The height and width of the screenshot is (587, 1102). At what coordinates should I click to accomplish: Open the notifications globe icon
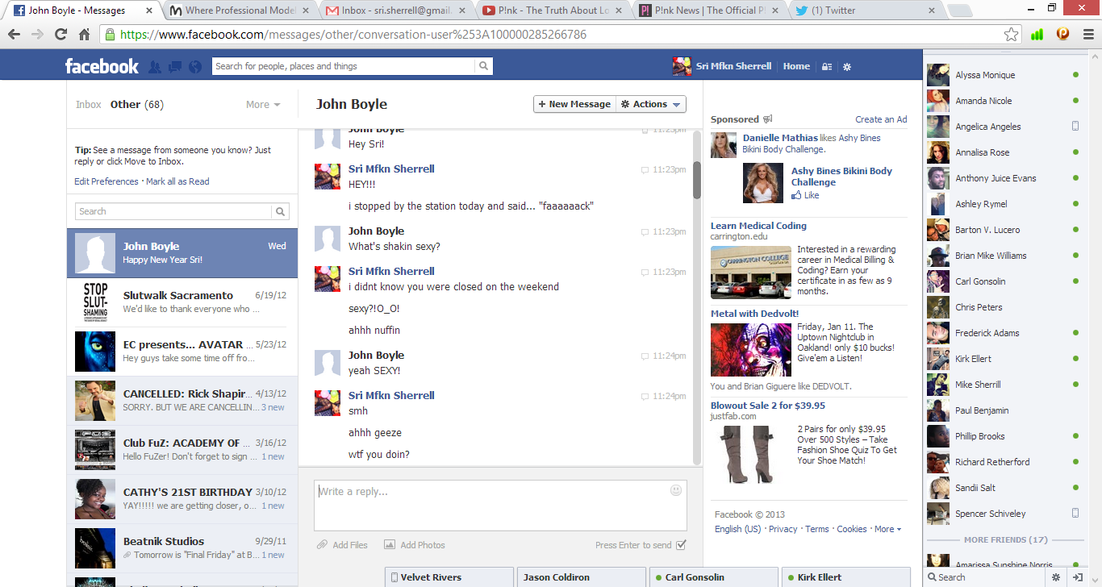coord(194,67)
